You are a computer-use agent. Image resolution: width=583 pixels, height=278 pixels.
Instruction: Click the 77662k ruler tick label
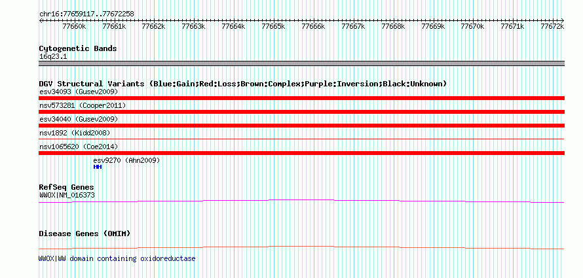point(154,26)
